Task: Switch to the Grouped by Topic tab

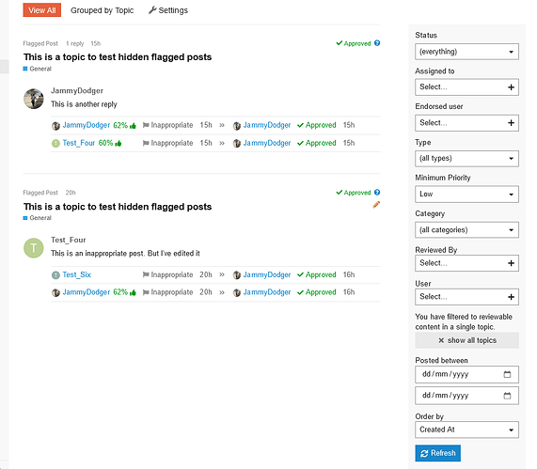Action: coord(103,10)
